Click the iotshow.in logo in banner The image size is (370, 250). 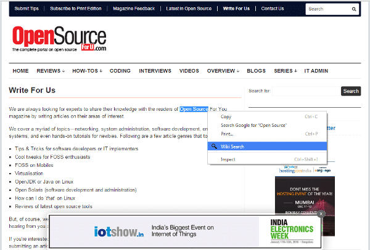point(119,232)
